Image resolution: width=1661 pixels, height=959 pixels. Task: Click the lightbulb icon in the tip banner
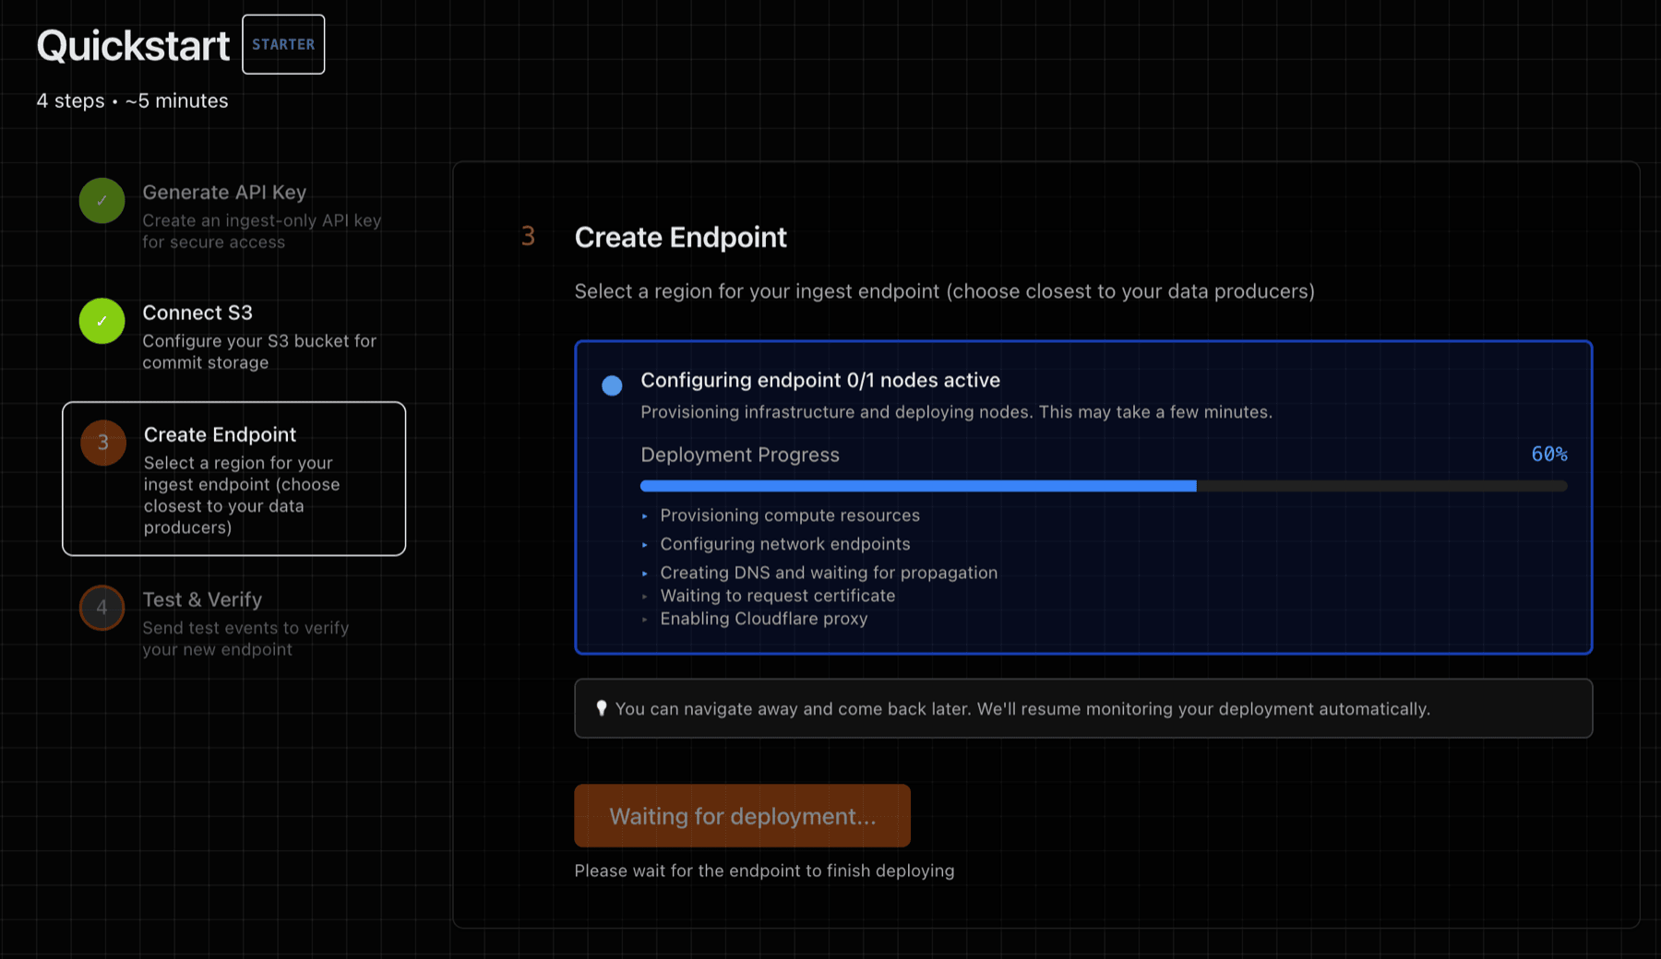tap(602, 708)
